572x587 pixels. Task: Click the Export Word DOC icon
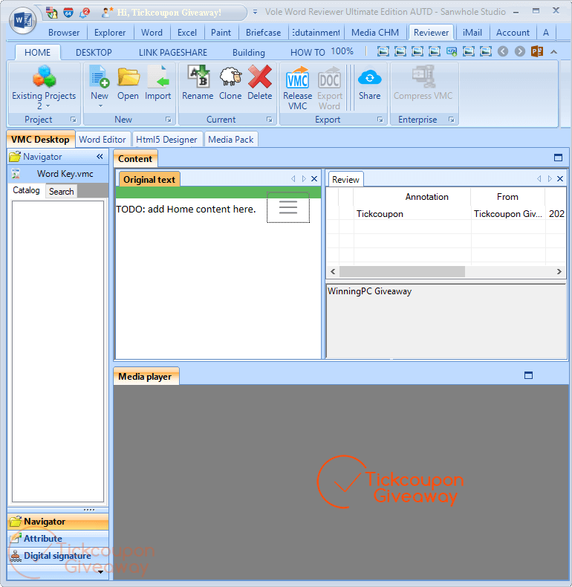pos(329,77)
